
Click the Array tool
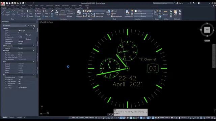(46, 16)
